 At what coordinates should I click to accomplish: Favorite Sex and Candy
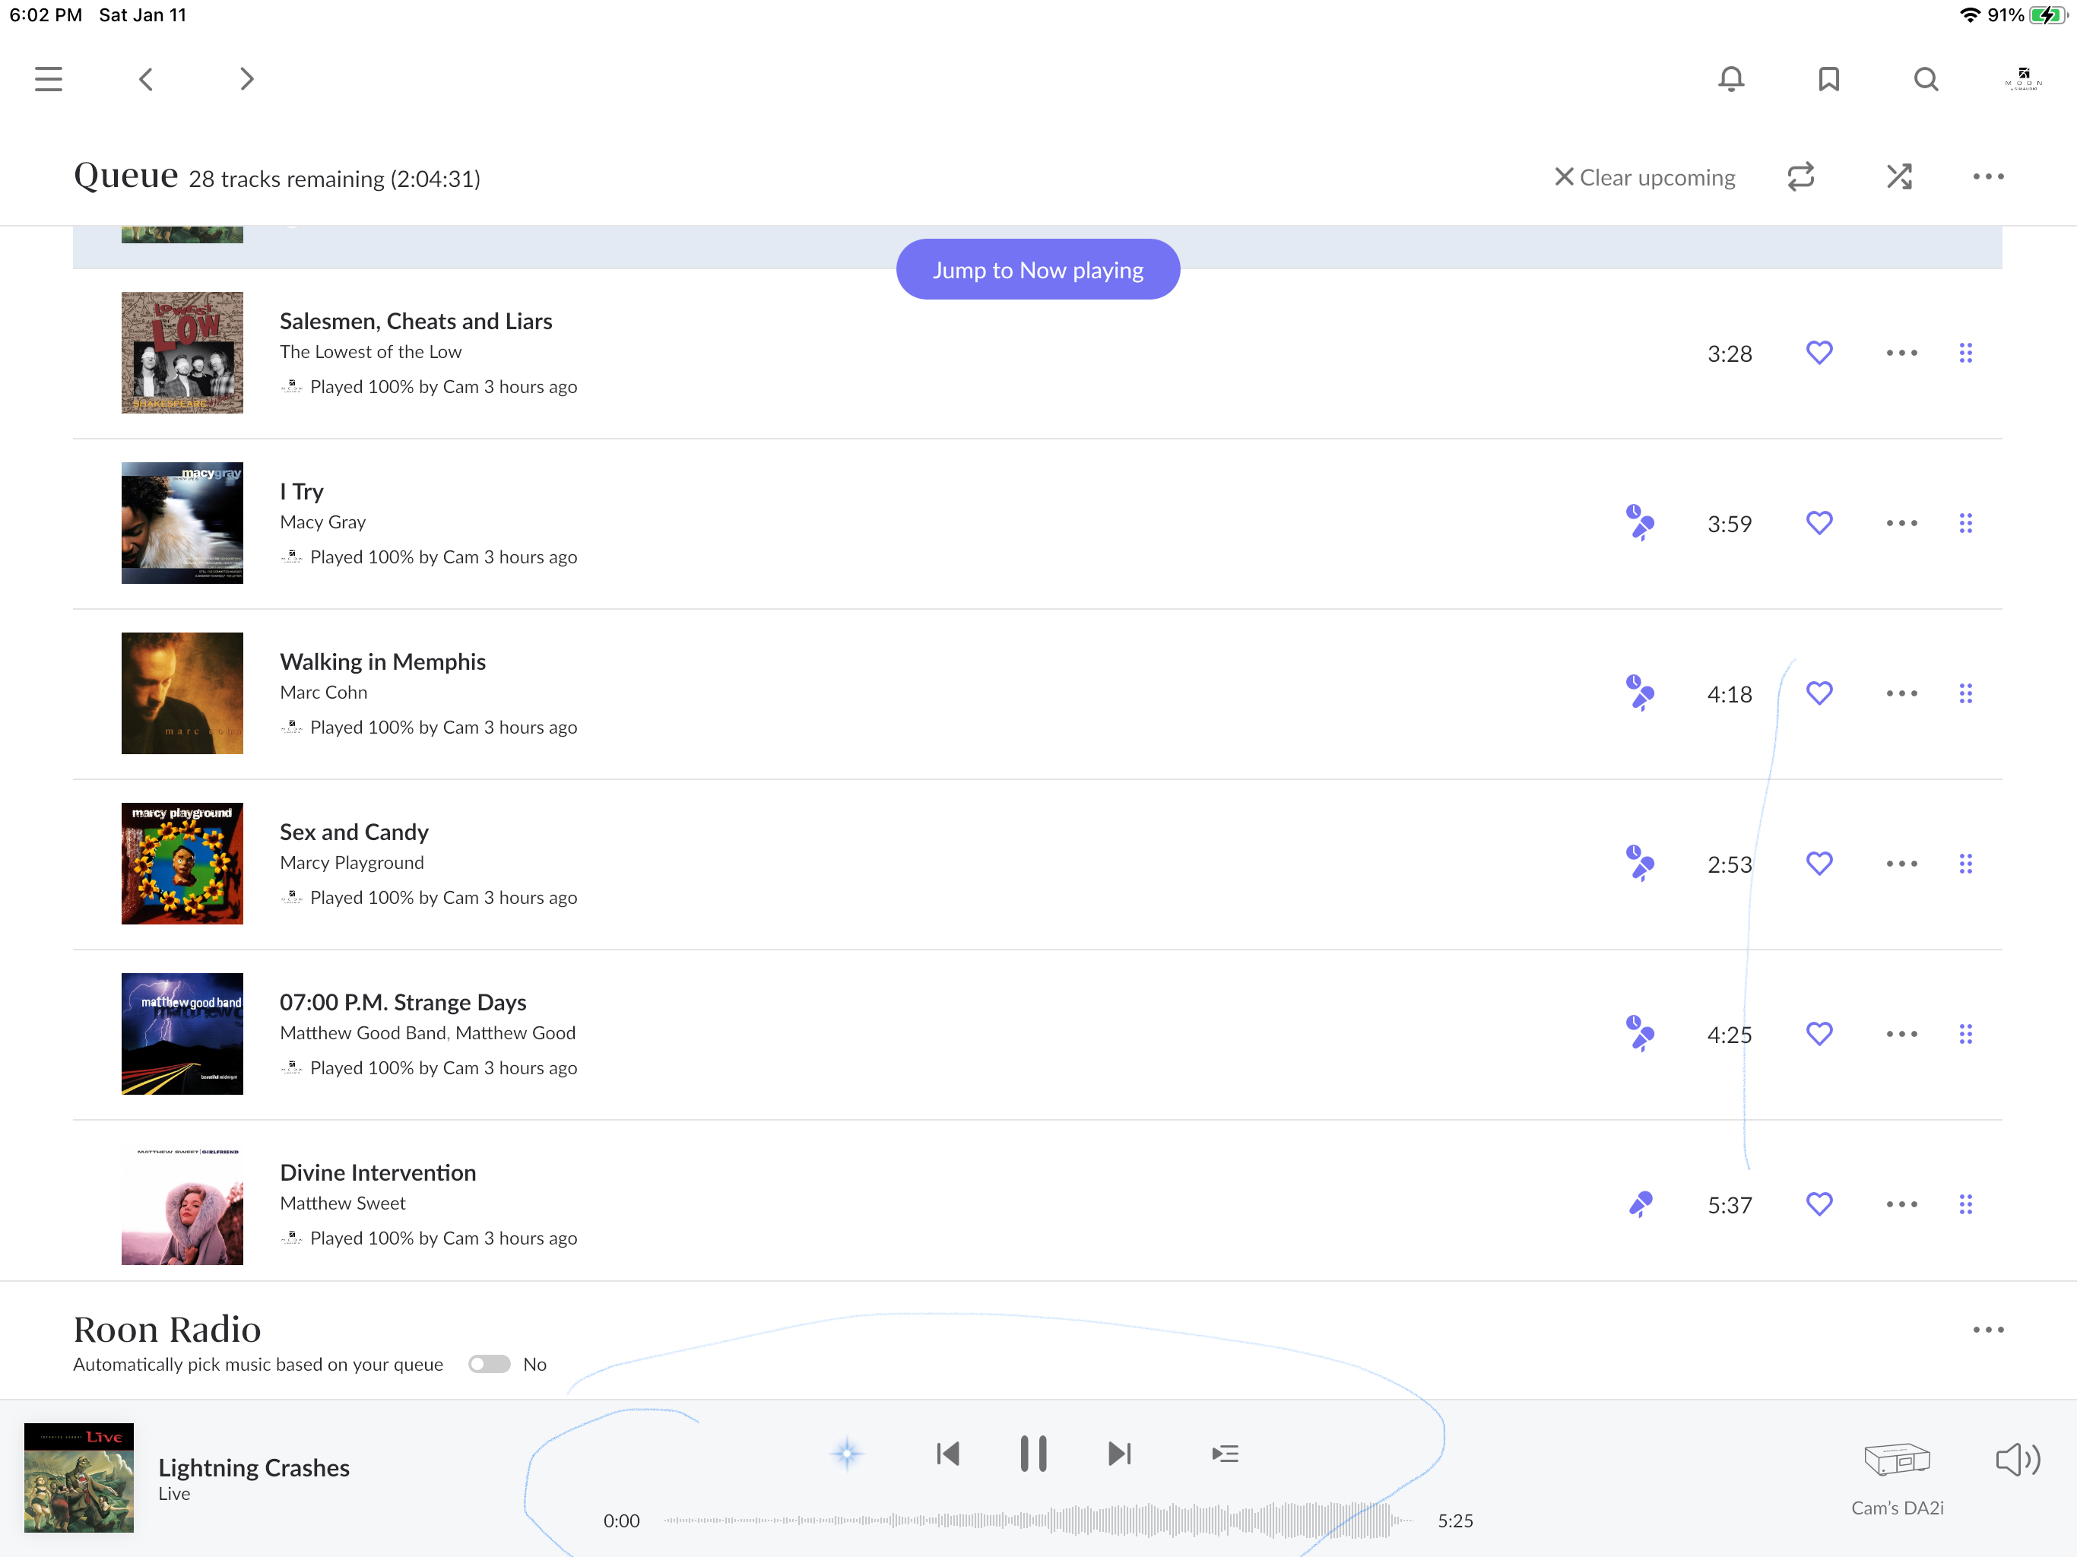[x=1819, y=863]
